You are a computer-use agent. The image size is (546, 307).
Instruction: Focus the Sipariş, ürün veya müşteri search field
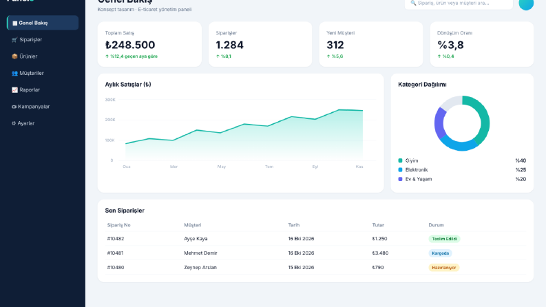459,3
